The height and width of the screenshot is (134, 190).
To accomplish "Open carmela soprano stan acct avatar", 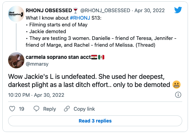I will click(x=16, y=60).
